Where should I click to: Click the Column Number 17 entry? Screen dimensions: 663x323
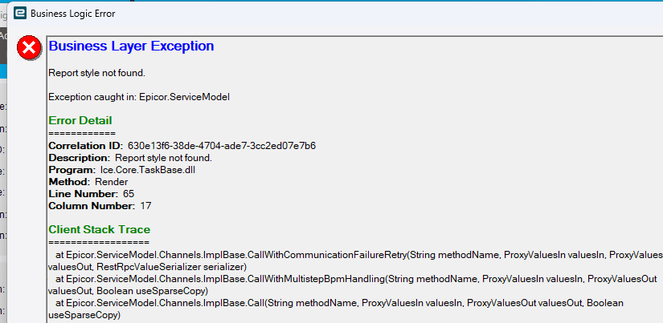pos(101,206)
